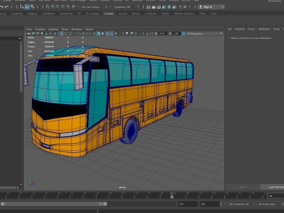Toggle wireframe display cube icon
284x213 pixels.
point(94,34)
